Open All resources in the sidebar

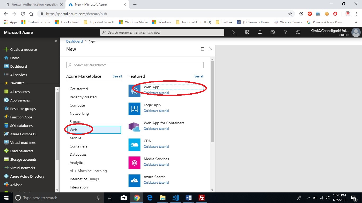point(17,92)
